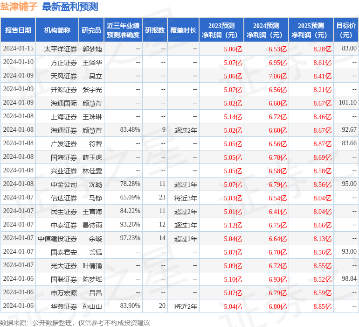Click the 2025预测净利润 column header

311,30
